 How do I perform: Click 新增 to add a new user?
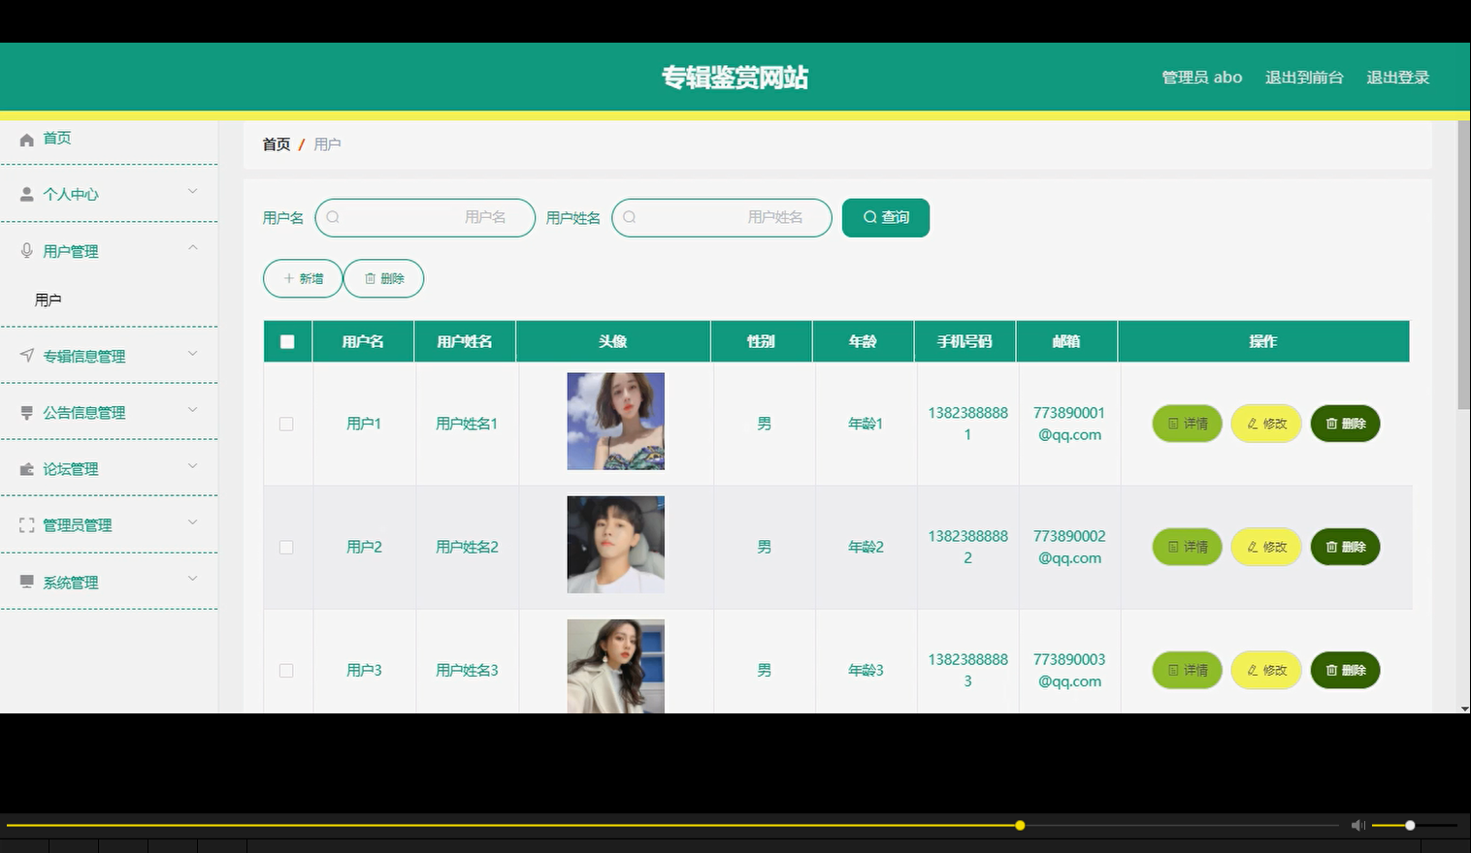click(x=302, y=278)
